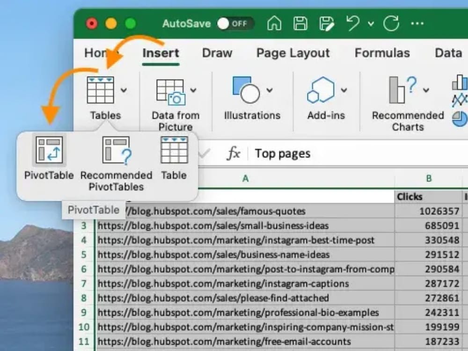Image resolution: width=468 pixels, height=351 pixels.
Task: Click the Save floppy disk icon
Action: pos(300,23)
